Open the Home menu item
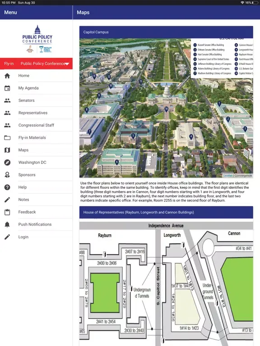 pyautogui.click(x=36, y=76)
